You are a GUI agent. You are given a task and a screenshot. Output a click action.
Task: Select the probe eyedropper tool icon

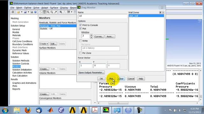pyautogui.click(x=55, y=12)
